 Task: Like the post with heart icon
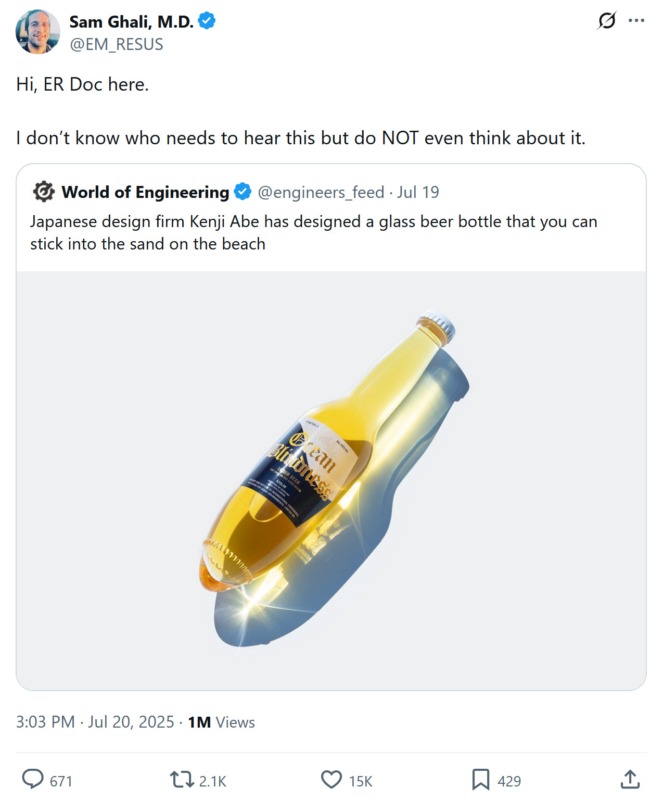click(331, 780)
